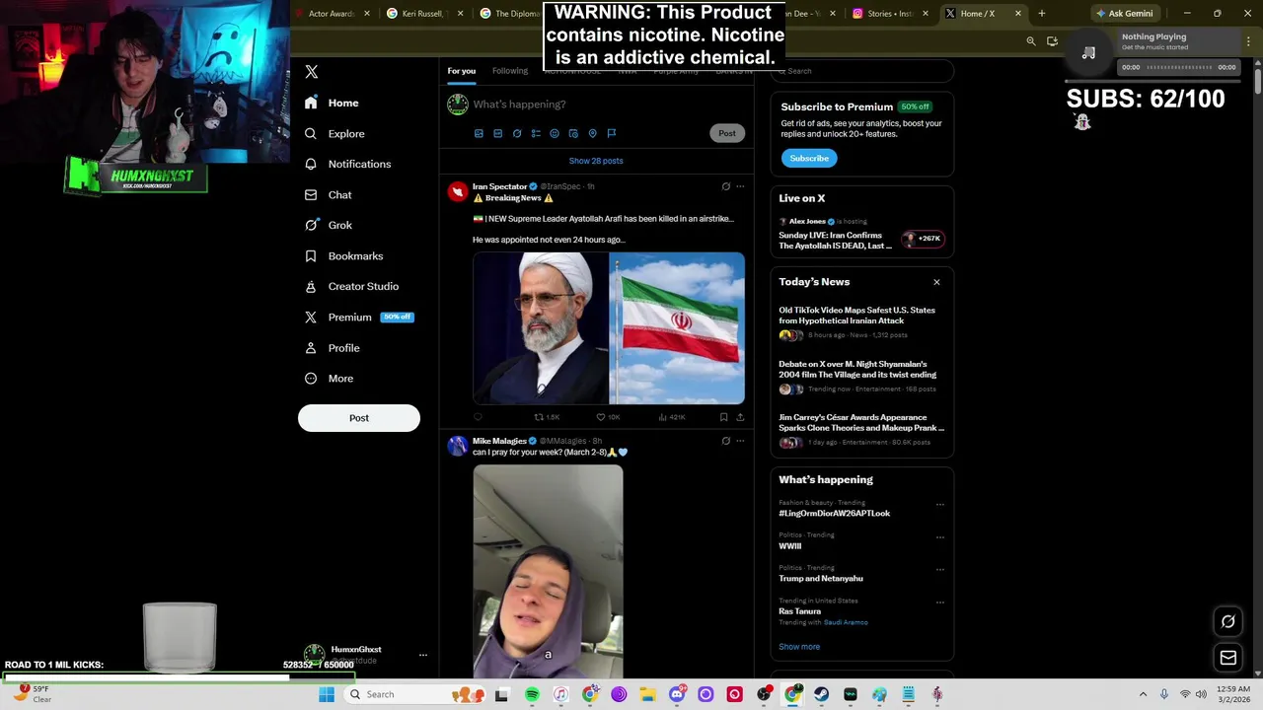Open a new browser tab

(x=1042, y=14)
